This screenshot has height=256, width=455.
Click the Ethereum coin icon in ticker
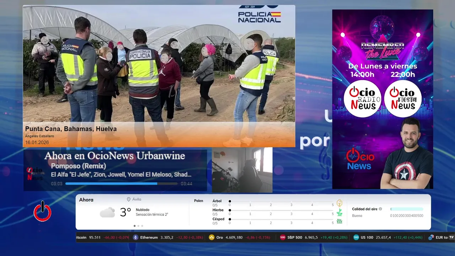(x=135, y=238)
